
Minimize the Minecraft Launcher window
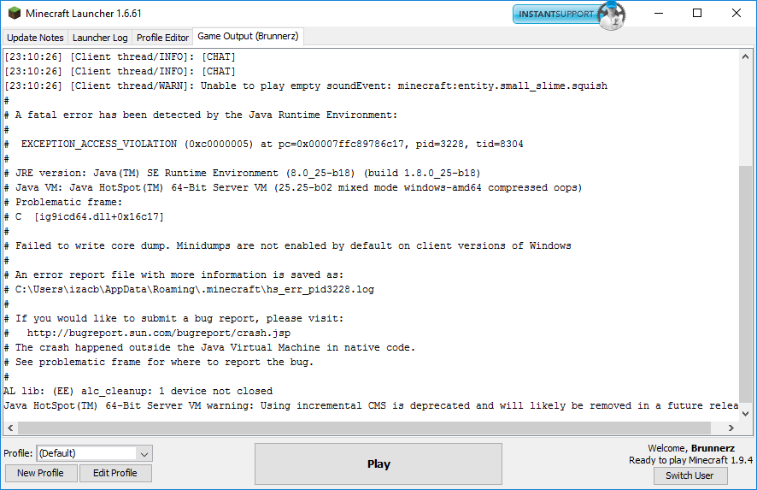pos(659,13)
